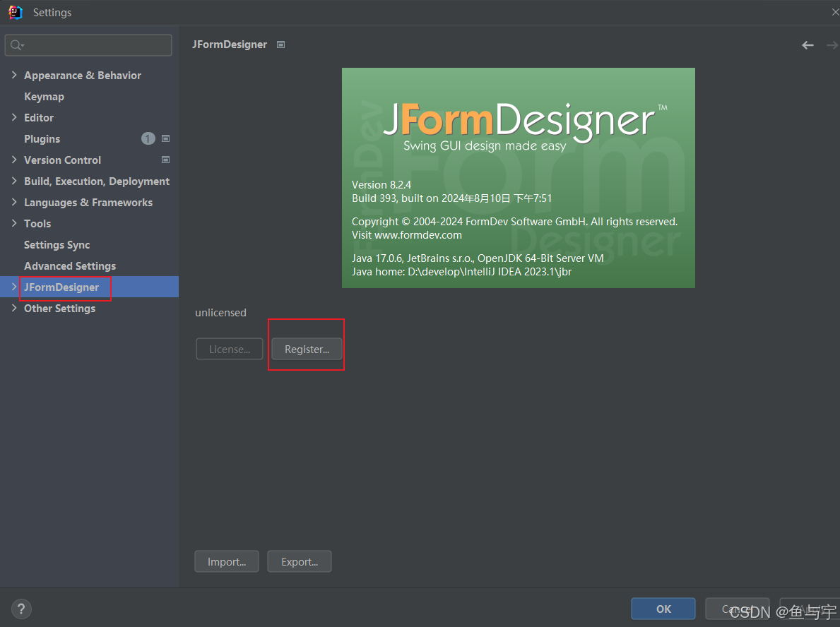
Task: Expand the Appearance & Behavior chevron
Action: (x=14, y=75)
